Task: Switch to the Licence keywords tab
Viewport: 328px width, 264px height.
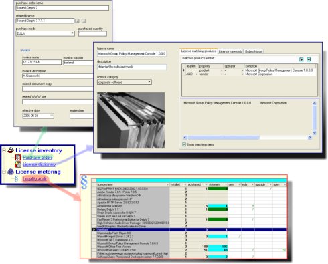Action: 230,51
